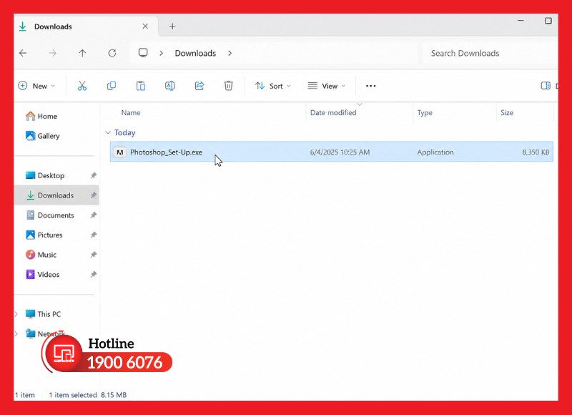The width and height of the screenshot is (572, 415).
Task: Click the pin icon beside Downloads sidebar item
Action: tap(94, 195)
